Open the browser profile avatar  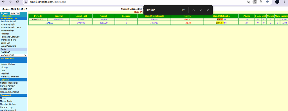[277, 2]
